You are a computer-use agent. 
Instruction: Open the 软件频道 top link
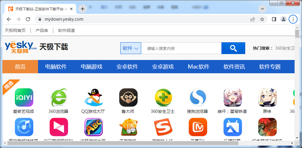67,30
